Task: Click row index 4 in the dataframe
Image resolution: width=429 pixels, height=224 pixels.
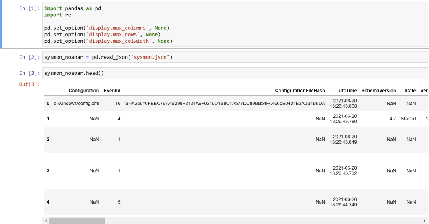Action: coord(48,202)
